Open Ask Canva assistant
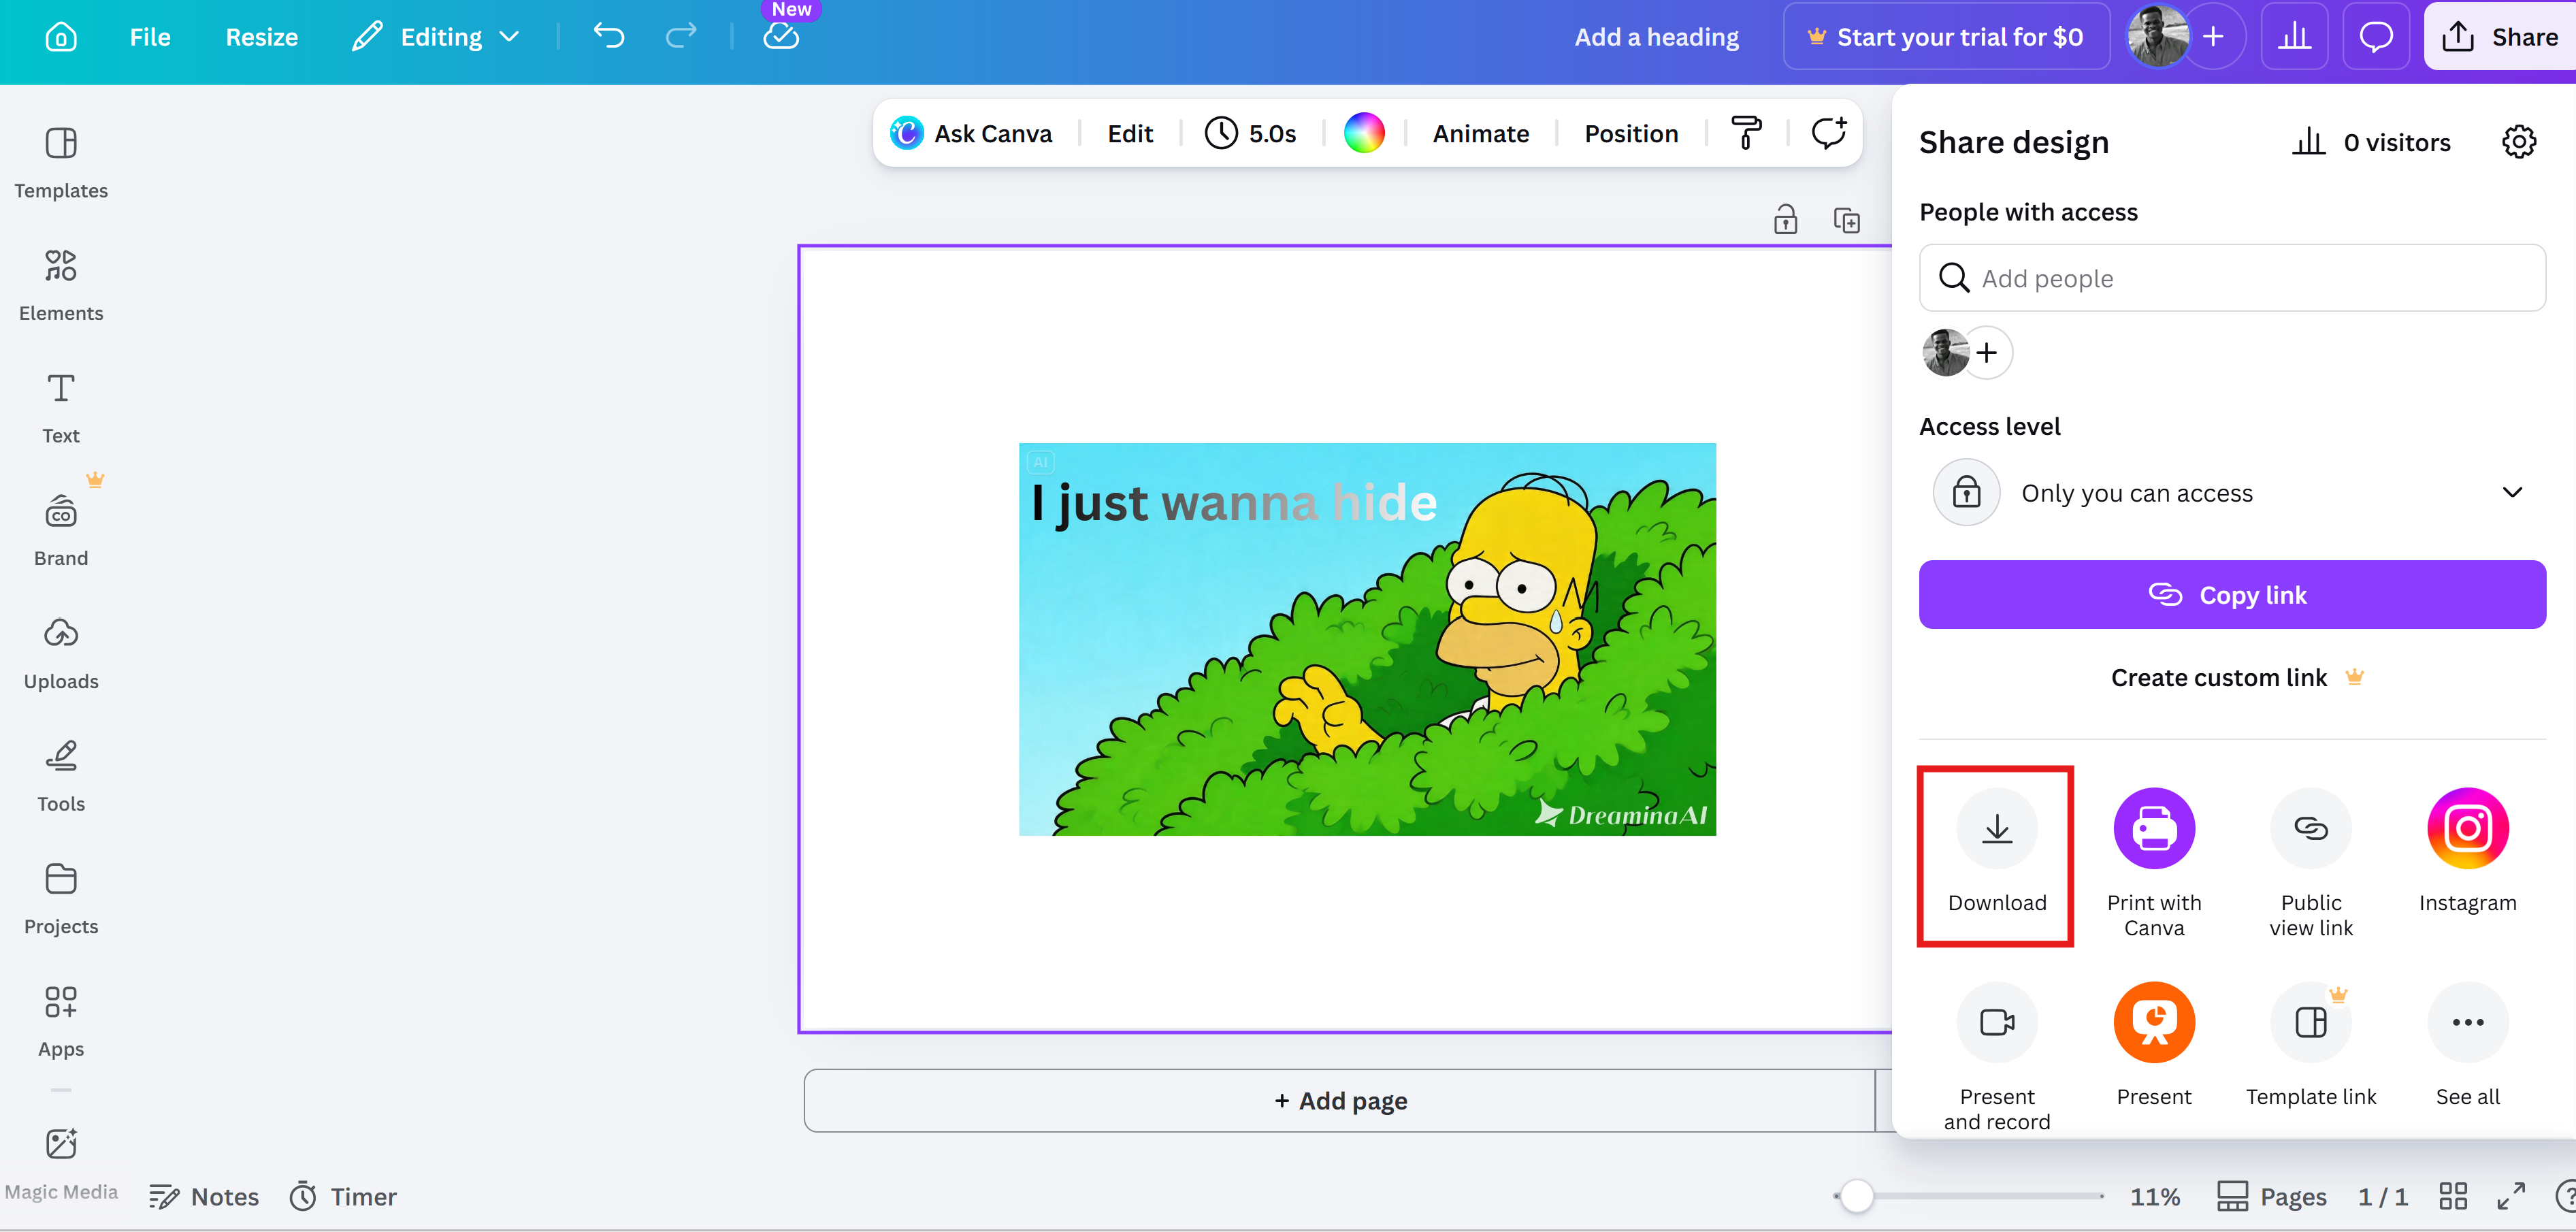2576x1232 pixels. [x=972, y=133]
